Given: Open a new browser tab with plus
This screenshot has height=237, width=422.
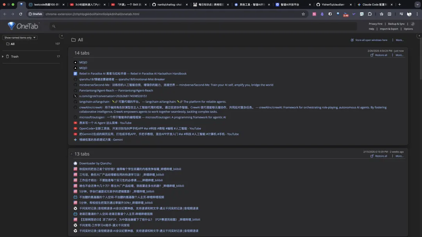Looking at the screenshot, I should point(399,5).
